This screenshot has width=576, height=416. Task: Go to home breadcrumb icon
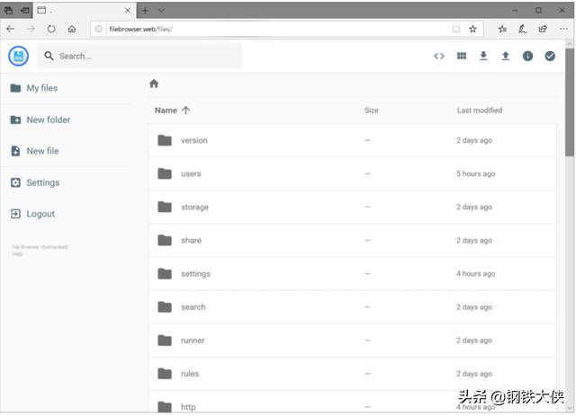point(154,84)
